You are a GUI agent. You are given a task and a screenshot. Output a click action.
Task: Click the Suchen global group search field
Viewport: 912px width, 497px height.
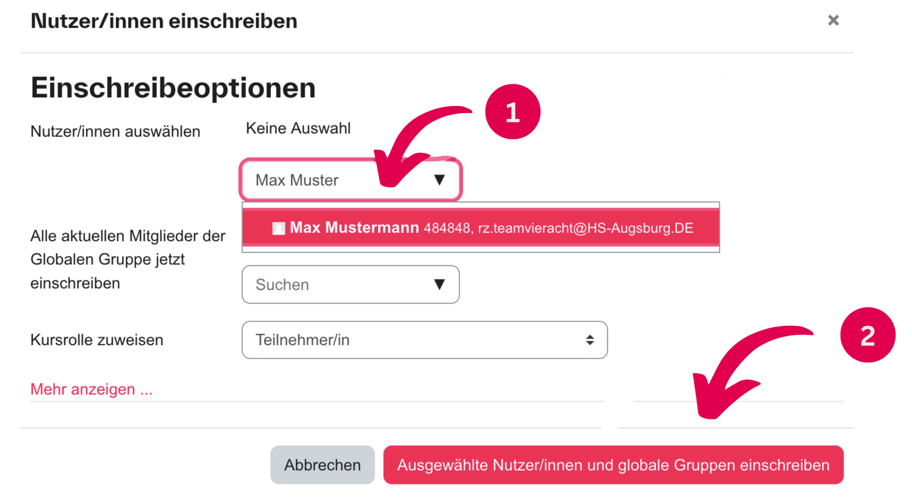334,284
